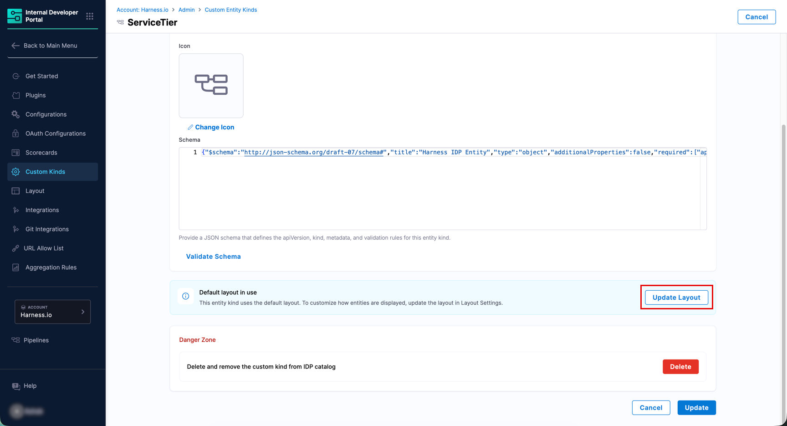Image resolution: width=787 pixels, height=426 pixels.
Task: Click the URL Allow List link icon
Action: point(16,248)
